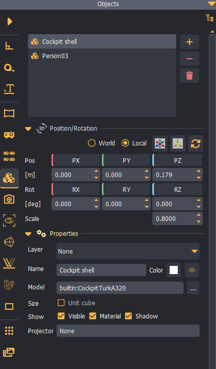216x369 pixels.
Task: Select the Local coordinate radio button
Action: click(125, 143)
